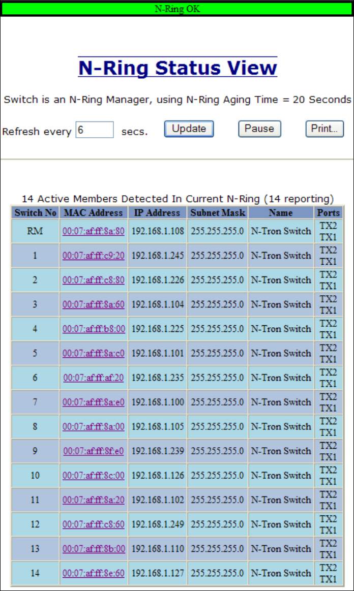Click the Update button

189,129
